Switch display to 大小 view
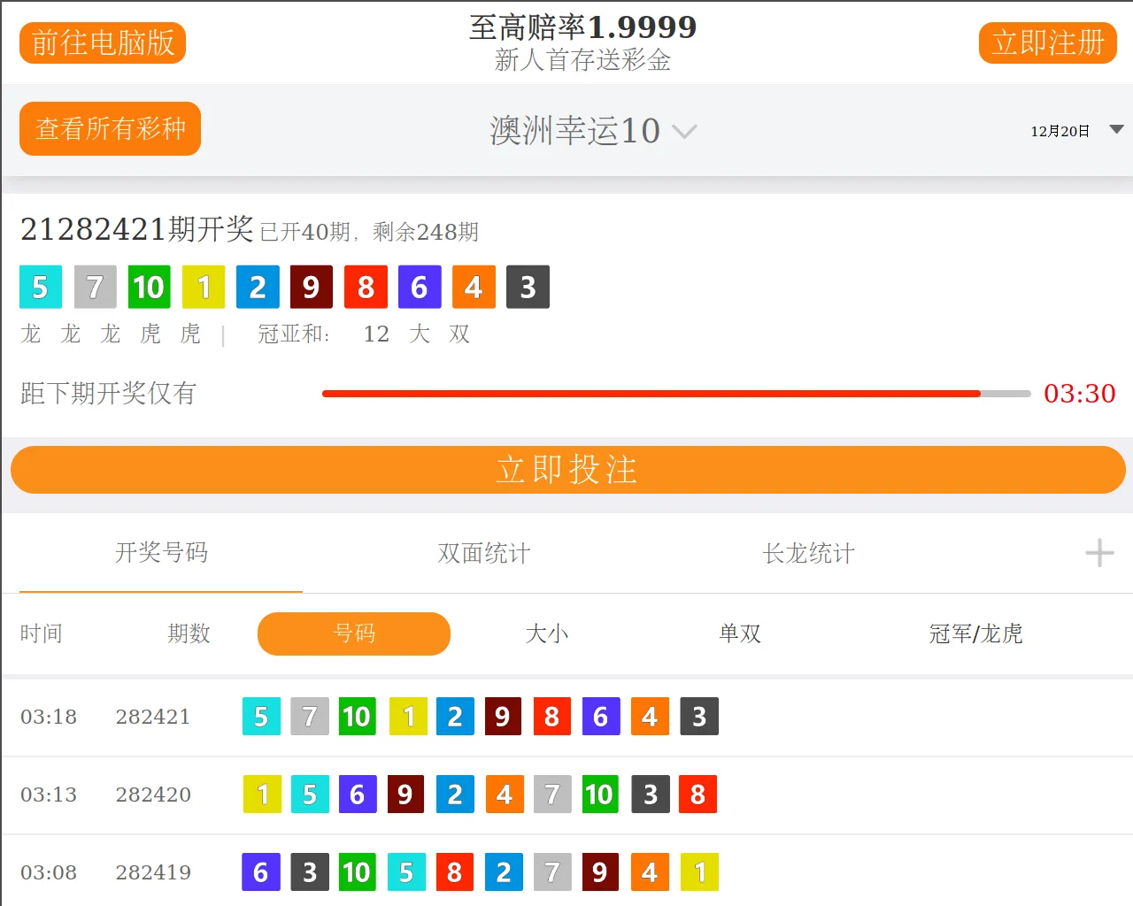Viewport: 1133px width, 906px height. click(x=547, y=633)
